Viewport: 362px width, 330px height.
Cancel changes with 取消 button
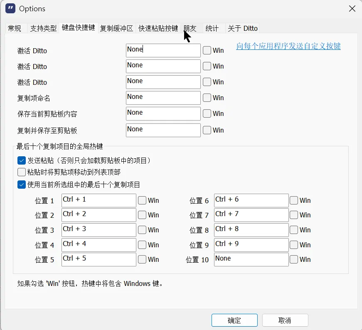[x=285, y=320]
